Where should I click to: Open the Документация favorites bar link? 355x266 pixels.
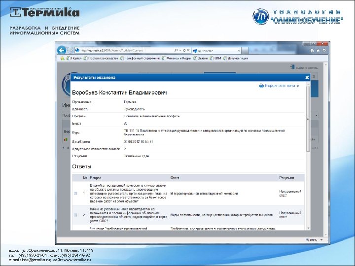pyautogui.click(x=236, y=58)
